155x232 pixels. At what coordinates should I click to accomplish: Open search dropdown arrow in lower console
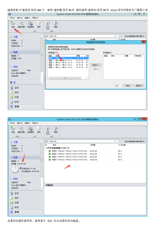click(x=118, y=141)
